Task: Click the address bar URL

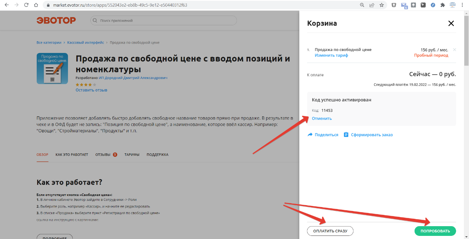Action: click(120, 5)
